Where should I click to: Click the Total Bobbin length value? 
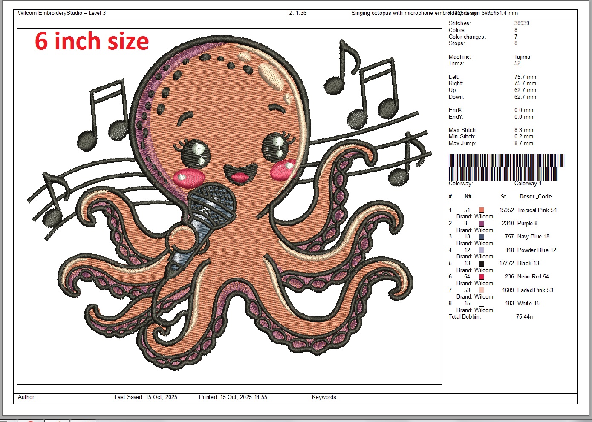point(525,317)
